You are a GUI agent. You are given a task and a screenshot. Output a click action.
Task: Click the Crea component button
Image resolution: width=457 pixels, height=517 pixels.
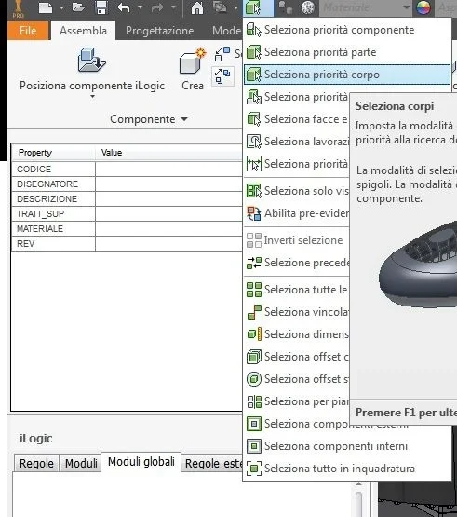click(x=193, y=70)
